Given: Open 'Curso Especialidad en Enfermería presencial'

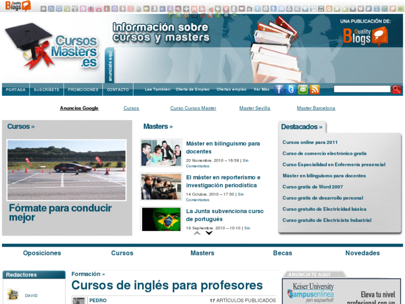Looking at the screenshot, I should (x=334, y=165).
